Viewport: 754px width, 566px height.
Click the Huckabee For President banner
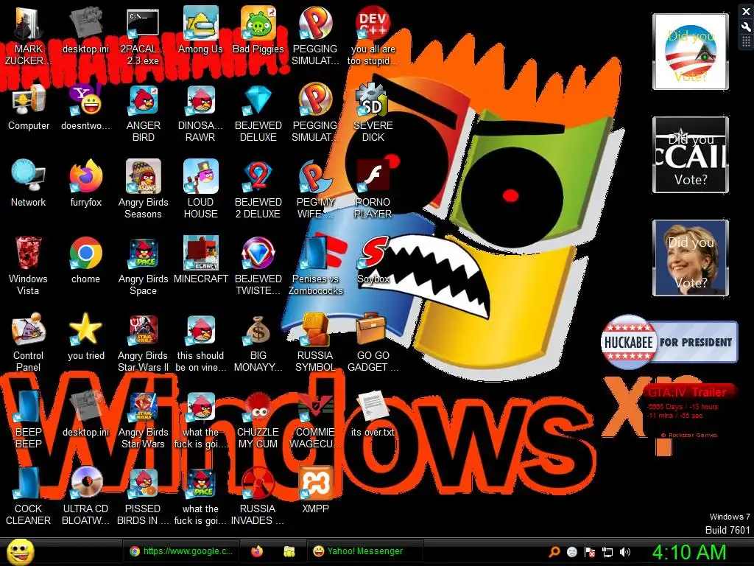pyautogui.click(x=669, y=342)
